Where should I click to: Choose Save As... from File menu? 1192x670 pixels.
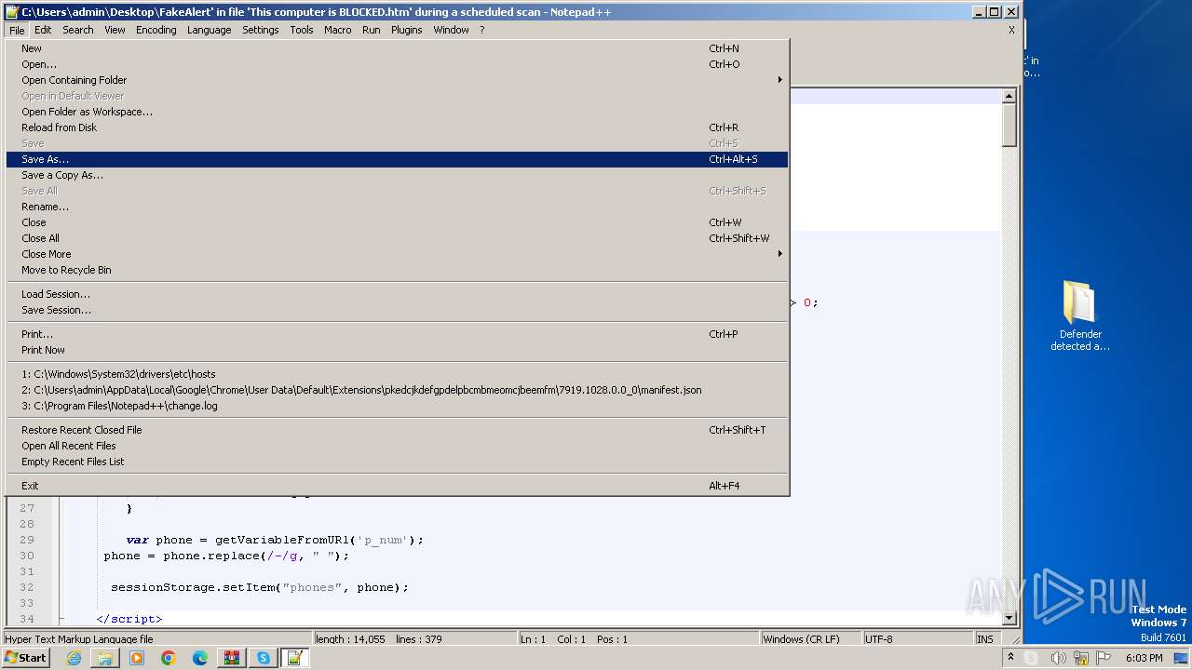click(x=398, y=159)
